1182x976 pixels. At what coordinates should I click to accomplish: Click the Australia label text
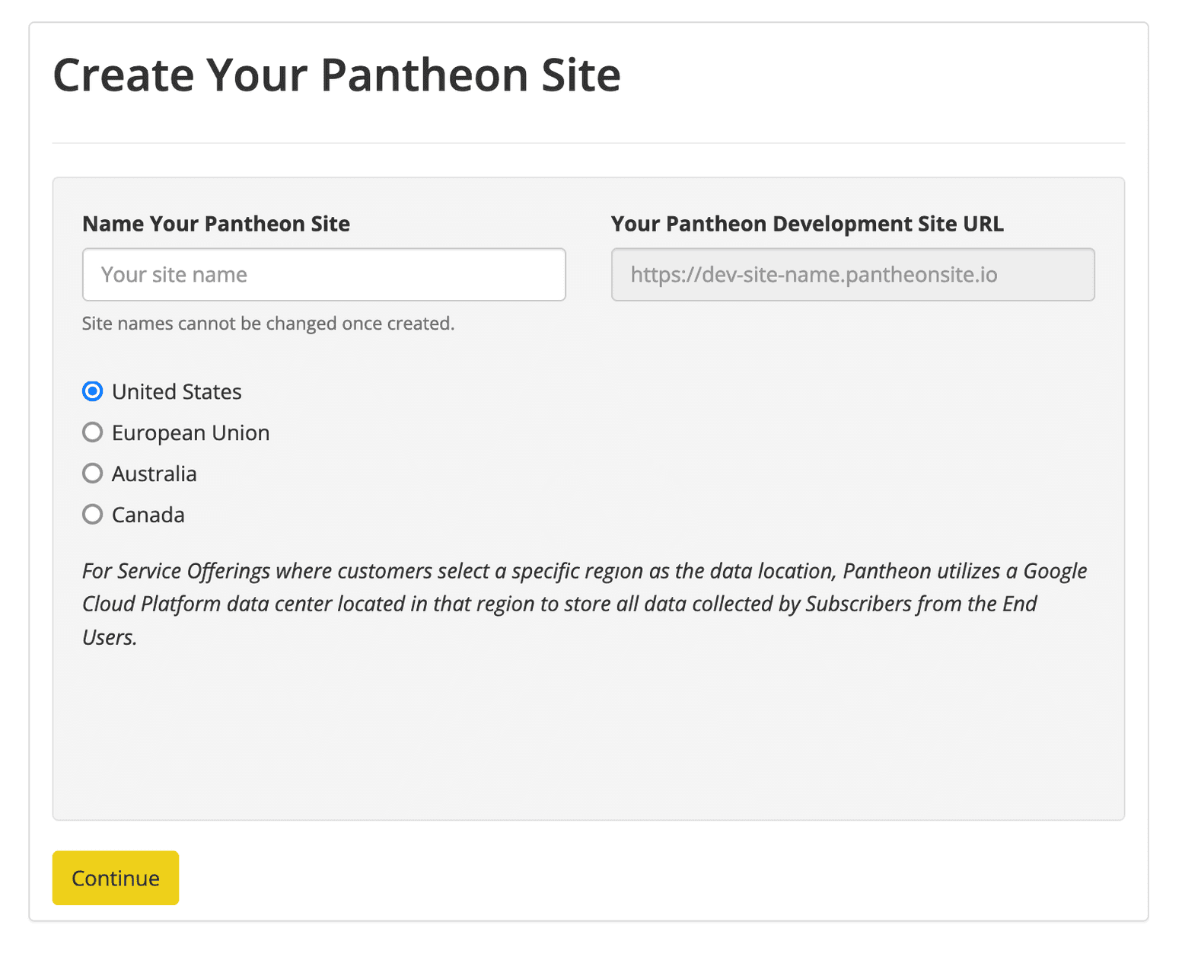click(155, 473)
